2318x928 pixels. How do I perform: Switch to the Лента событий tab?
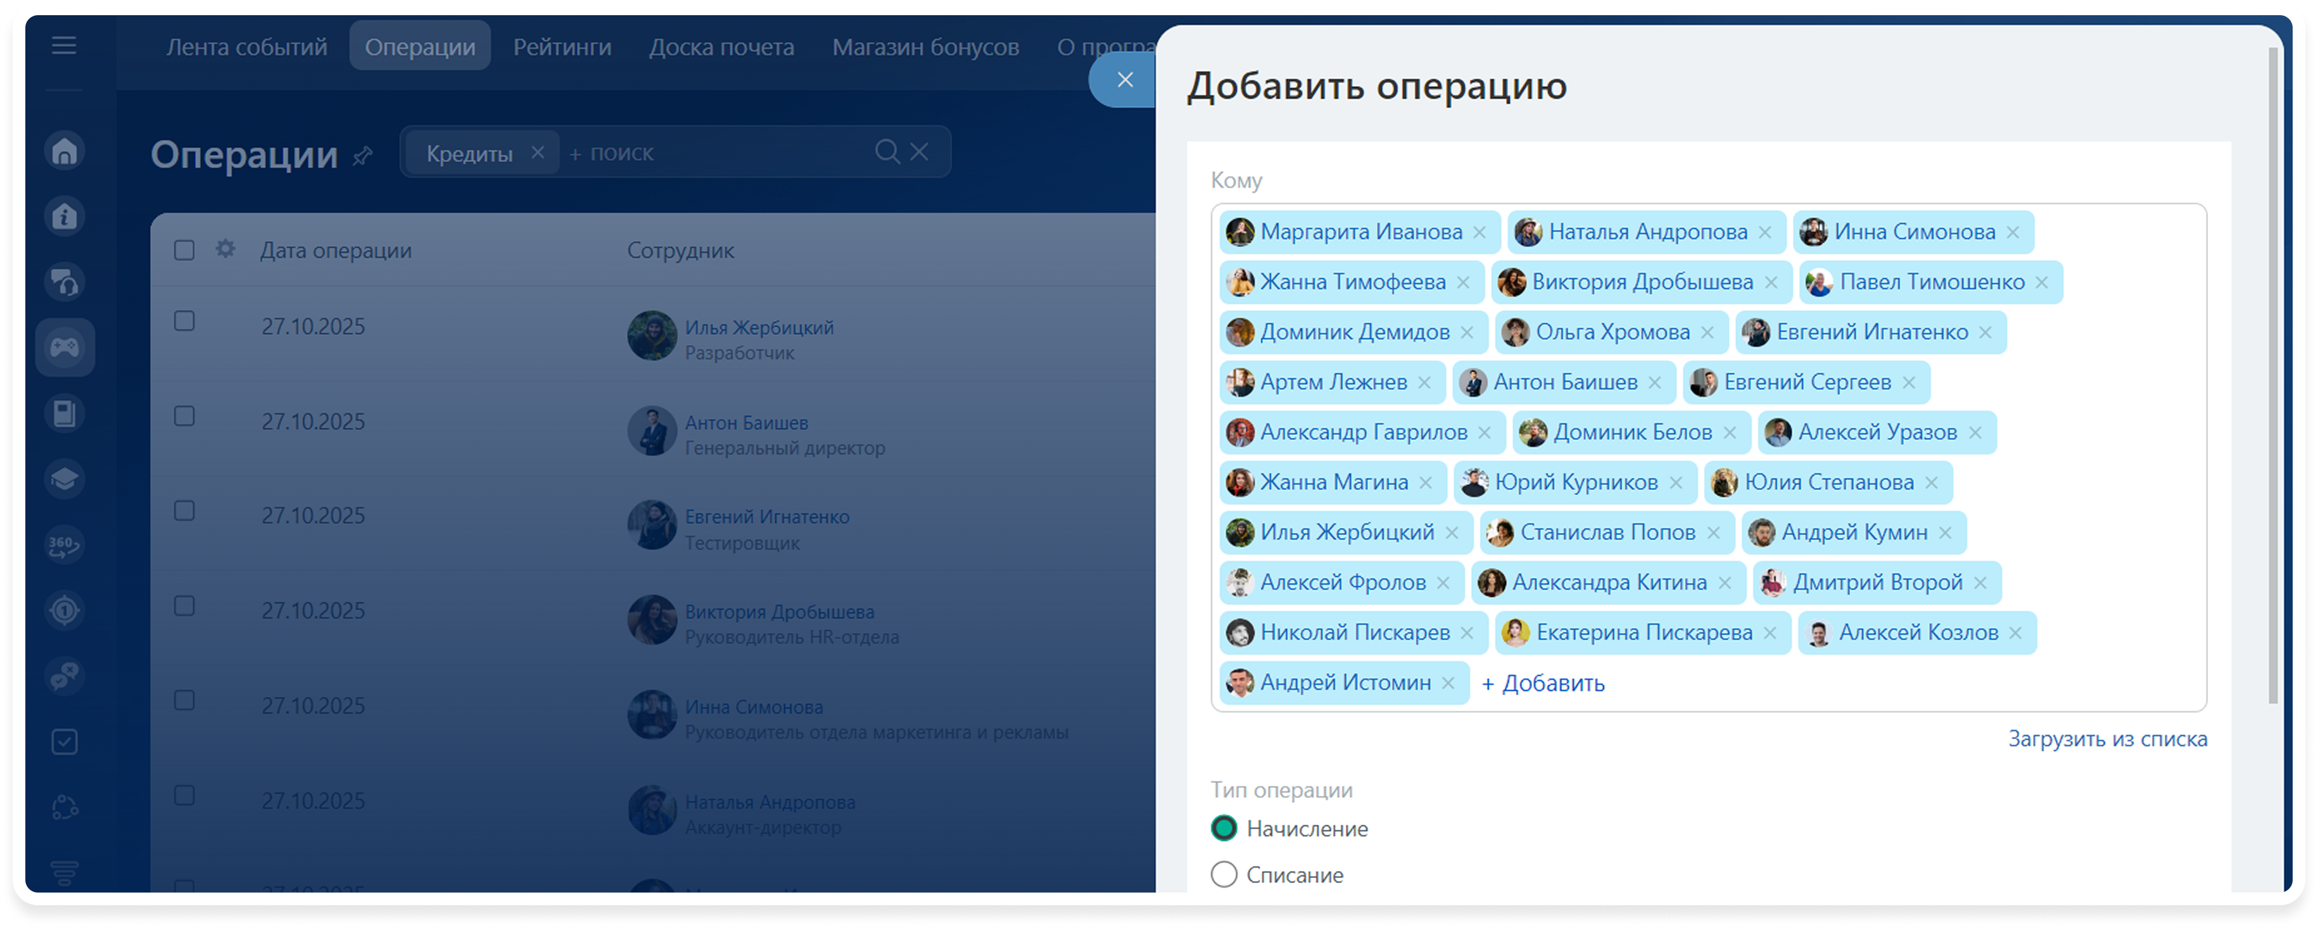(x=246, y=46)
